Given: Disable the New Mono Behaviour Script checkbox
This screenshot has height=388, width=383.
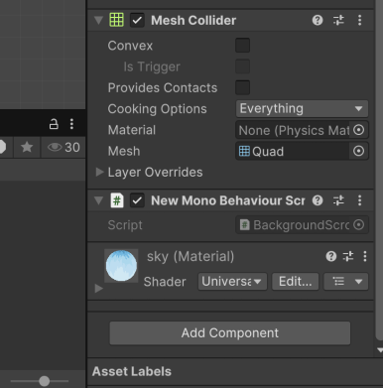Looking at the screenshot, I should (137, 200).
